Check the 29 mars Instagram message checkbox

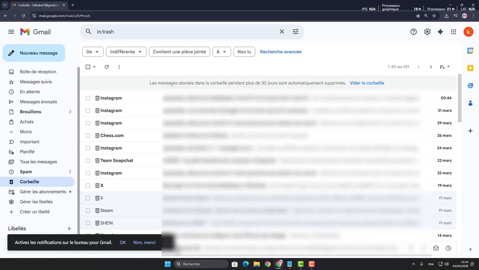pyautogui.click(x=88, y=123)
